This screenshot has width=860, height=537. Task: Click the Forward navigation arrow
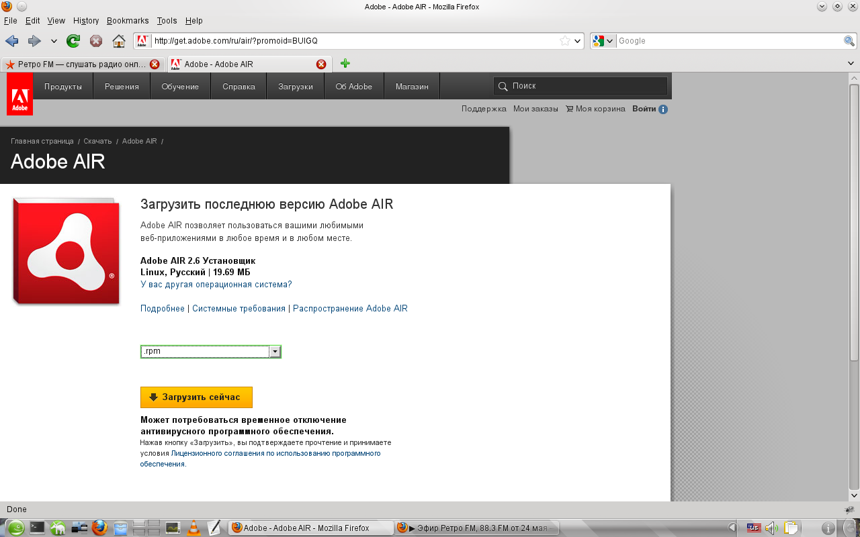pos(34,41)
